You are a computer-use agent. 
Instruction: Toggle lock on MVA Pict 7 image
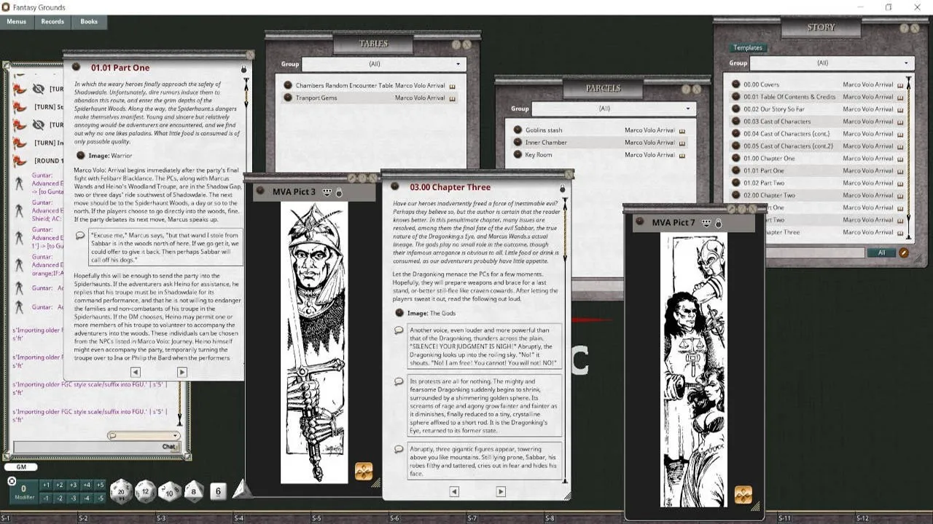point(718,223)
